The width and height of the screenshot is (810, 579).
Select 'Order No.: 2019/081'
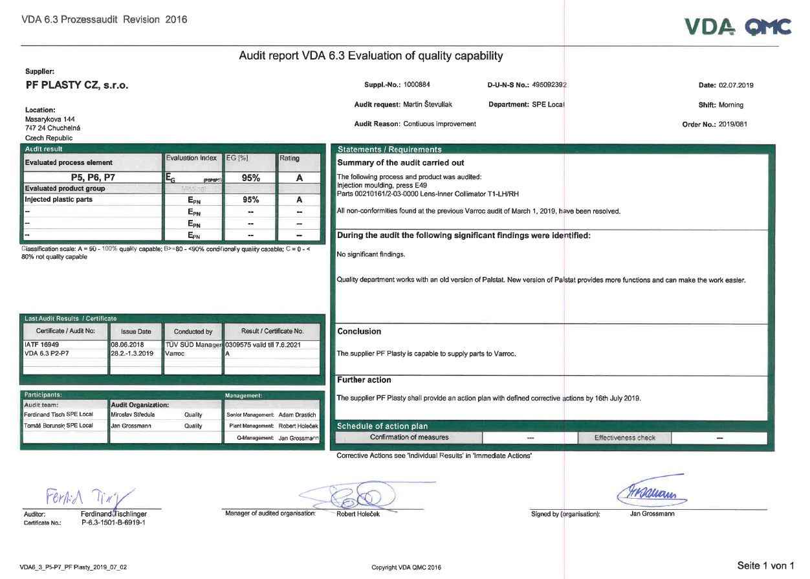(x=715, y=124)
